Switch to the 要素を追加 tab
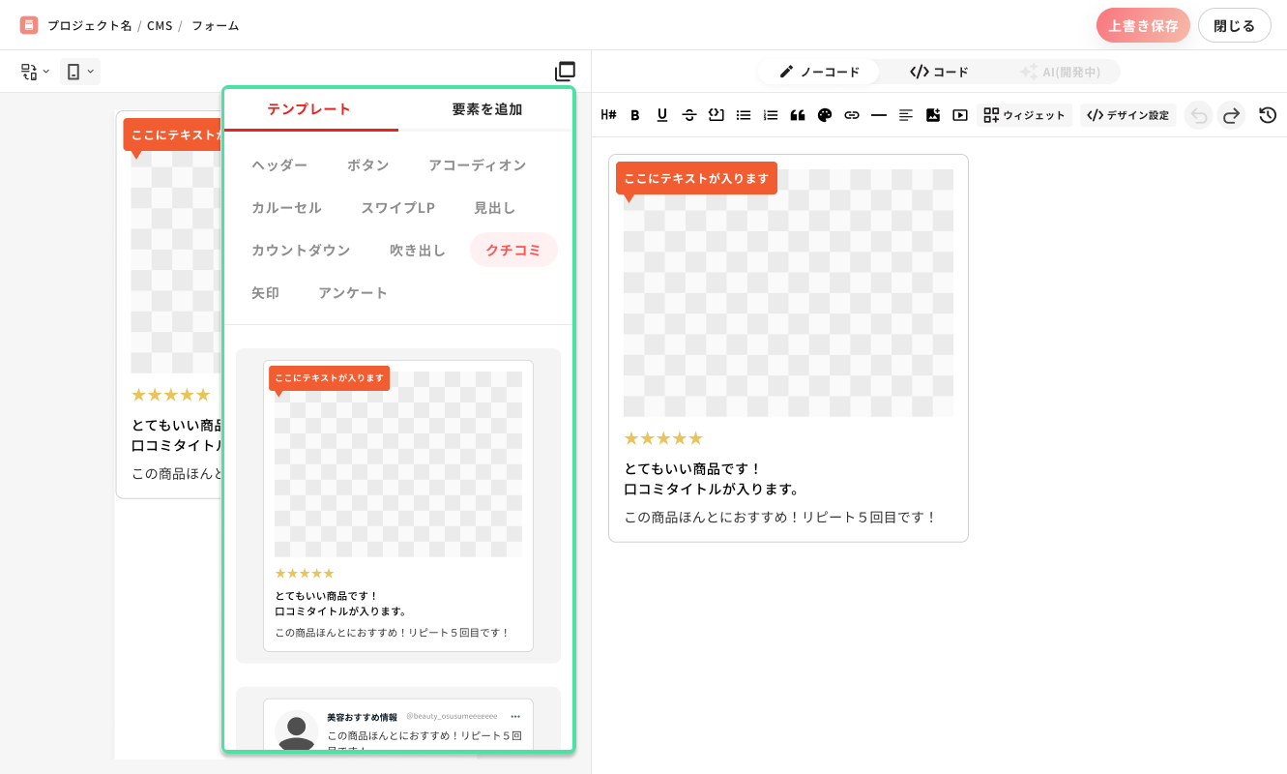 [x=487, y=109]
